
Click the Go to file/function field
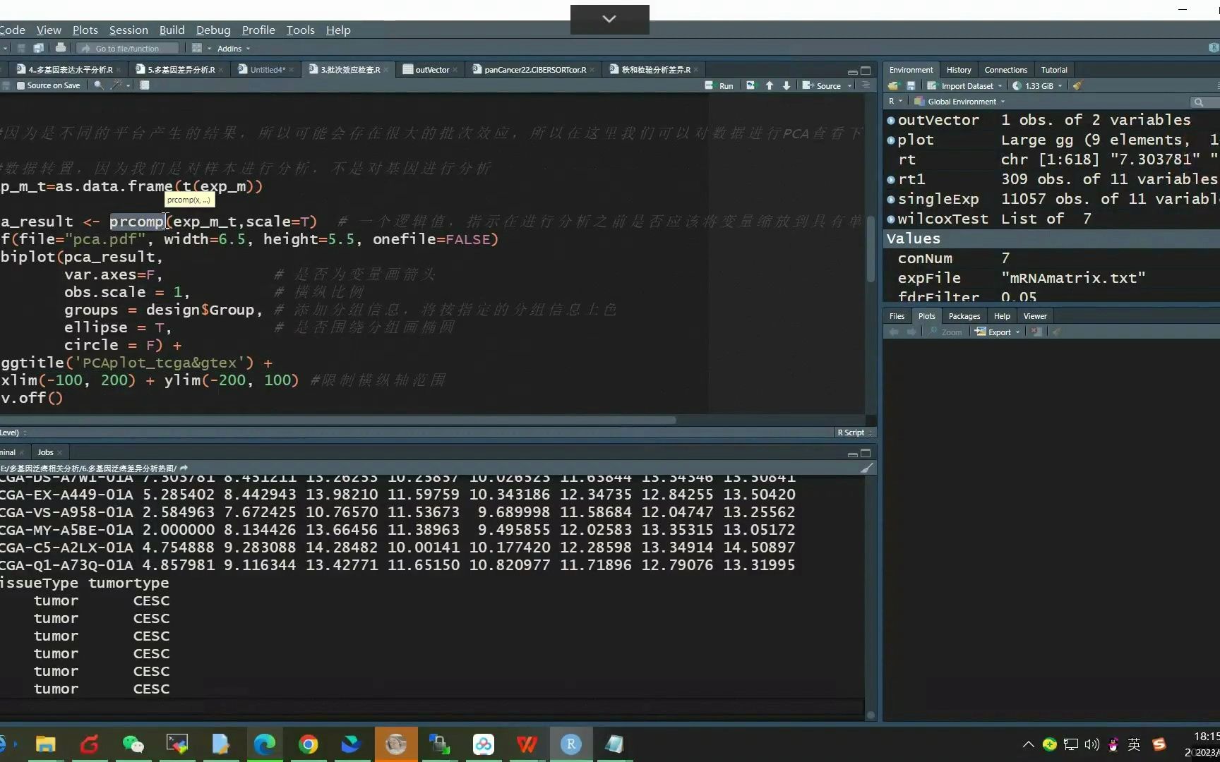pos(127,49)
